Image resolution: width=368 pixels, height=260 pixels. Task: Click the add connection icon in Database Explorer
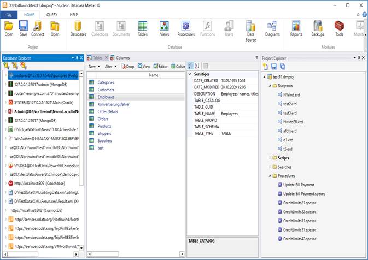click(7, 66)
